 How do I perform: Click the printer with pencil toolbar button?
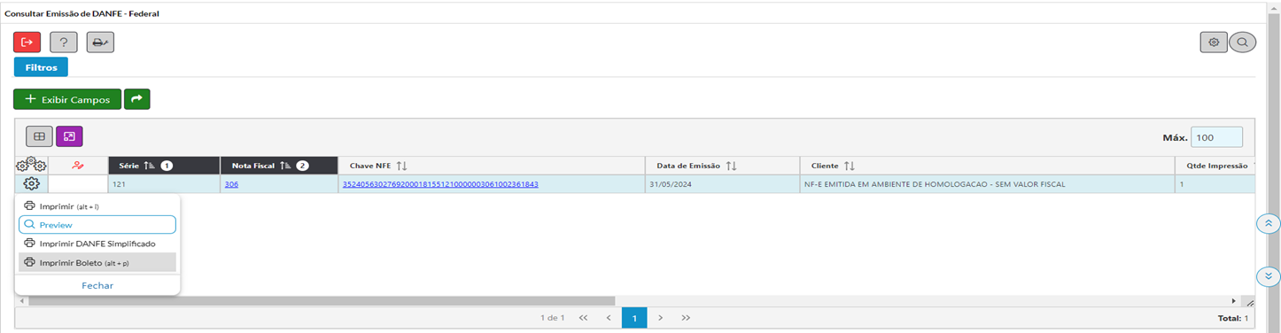pos(100,42)
